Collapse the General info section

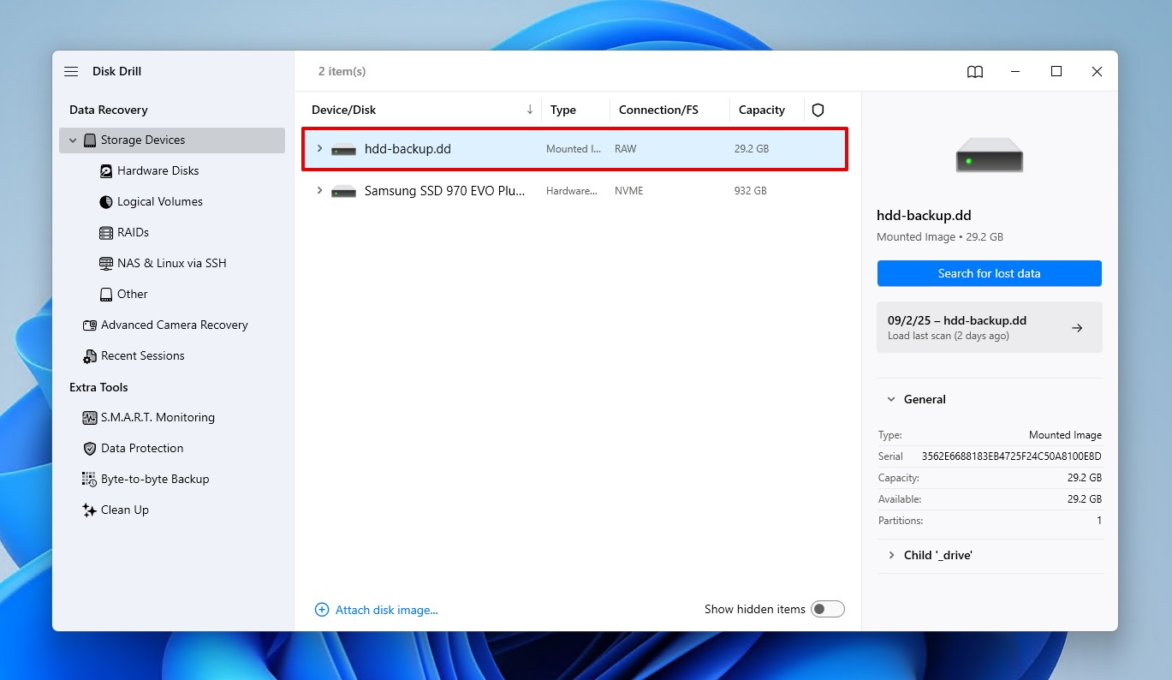point(891,400)
